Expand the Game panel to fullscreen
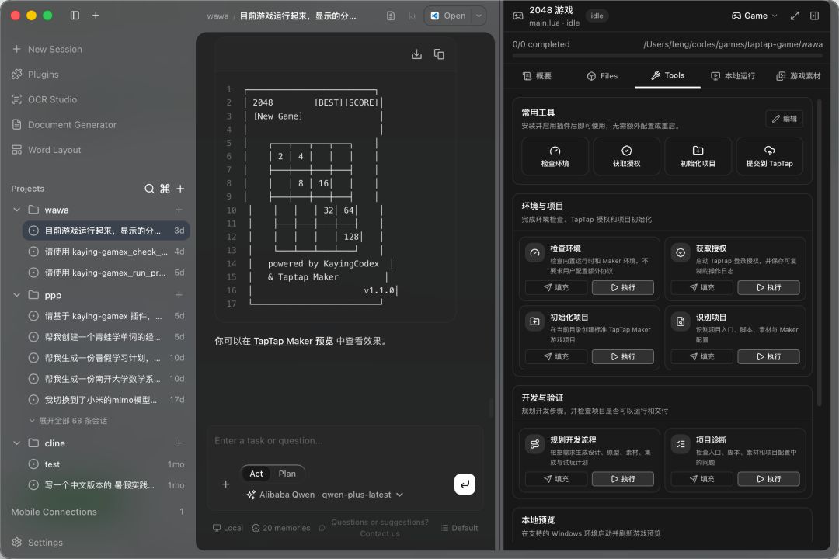Screen dimensions: 839x559 tap(795, 16)
